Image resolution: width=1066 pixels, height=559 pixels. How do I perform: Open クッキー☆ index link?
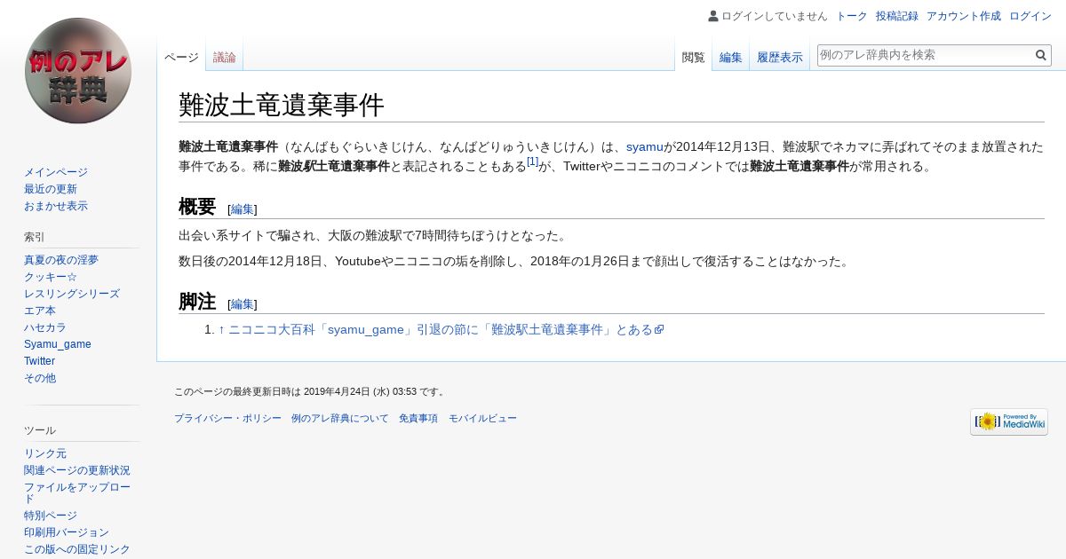point(51,277)
